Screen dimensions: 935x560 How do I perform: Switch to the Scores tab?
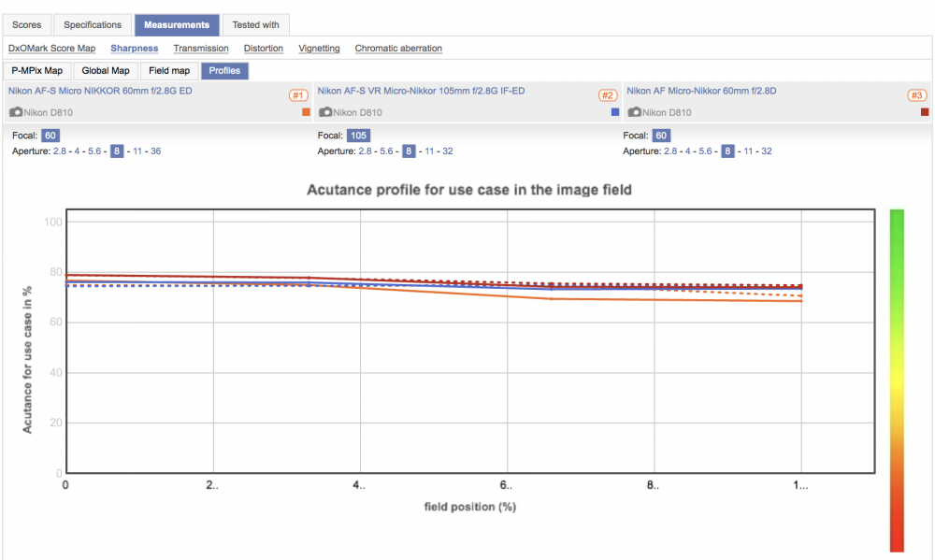tap(27, 25)
